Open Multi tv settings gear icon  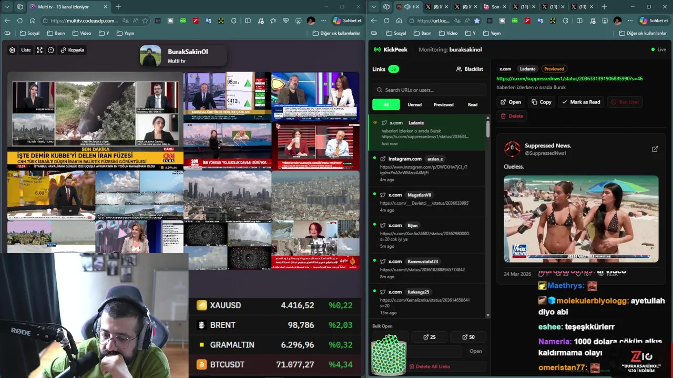pos(12,50)
